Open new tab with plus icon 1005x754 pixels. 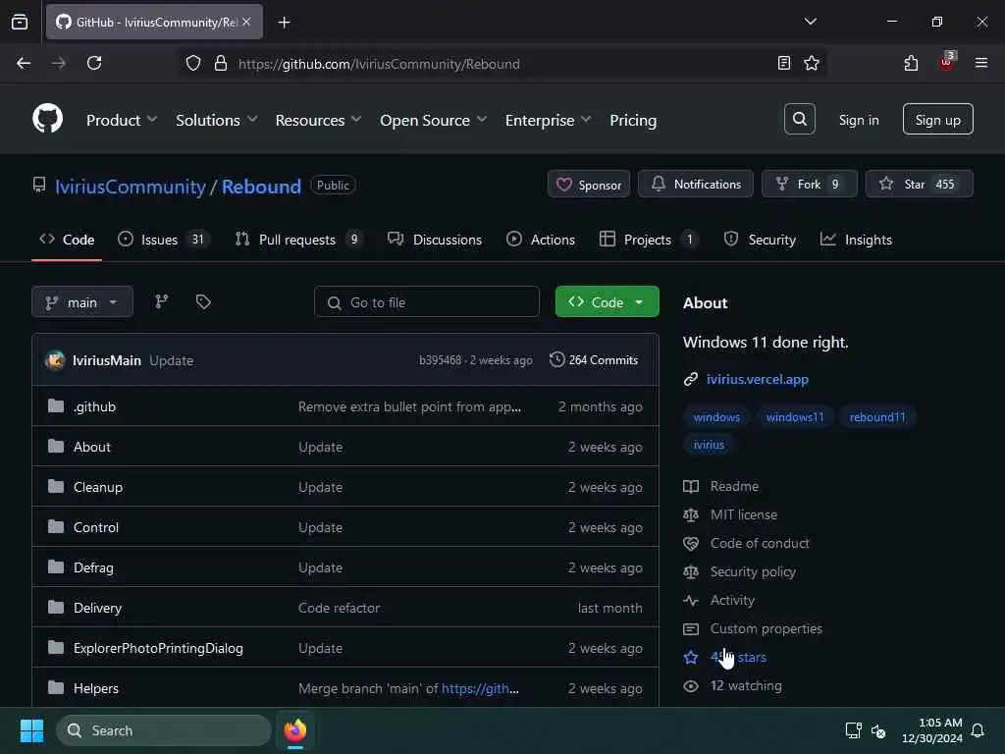click(x=284, y=22)
